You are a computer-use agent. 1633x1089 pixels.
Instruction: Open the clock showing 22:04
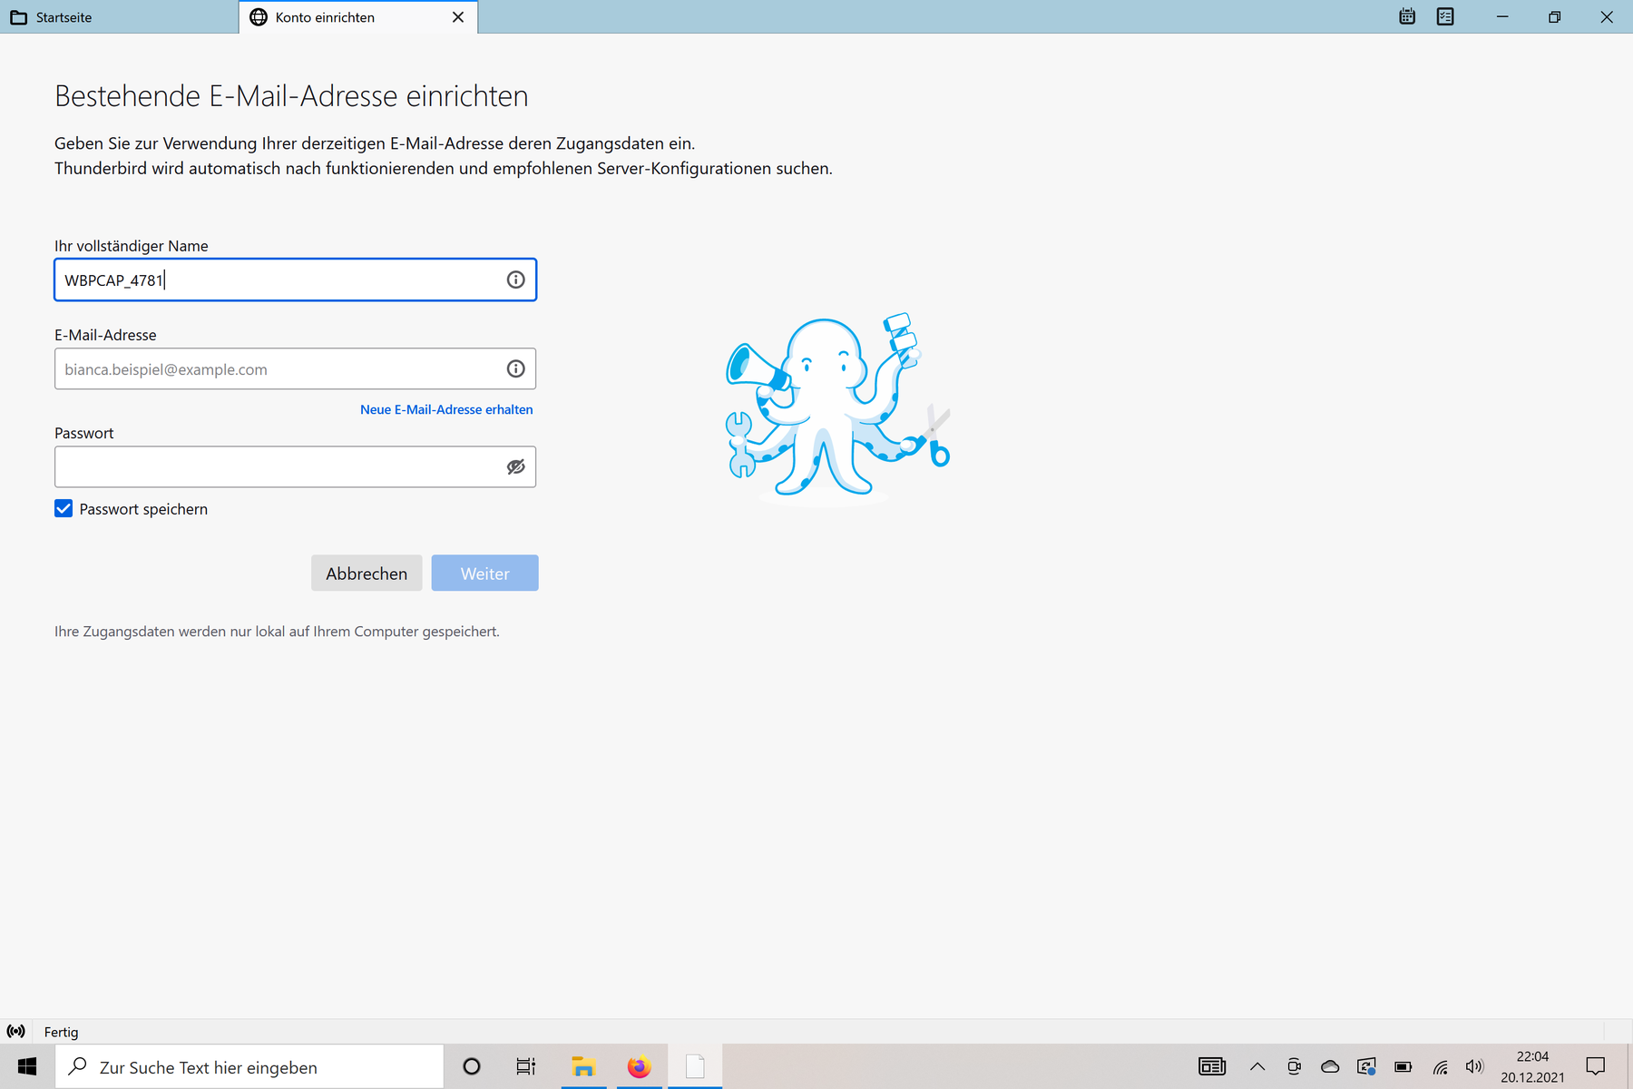1532,1066
